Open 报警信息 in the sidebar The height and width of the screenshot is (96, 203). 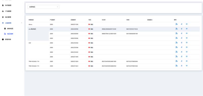[x=8, y=40]
